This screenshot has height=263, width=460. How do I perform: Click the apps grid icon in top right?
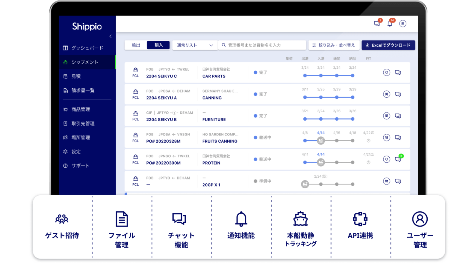[x=403, y=24]
